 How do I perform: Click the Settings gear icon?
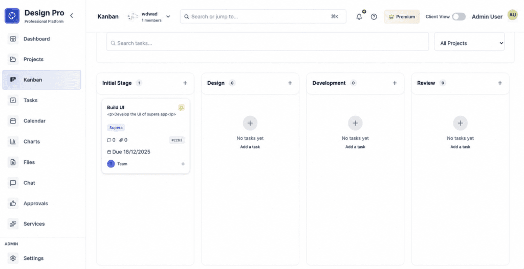(x=13, y=258)
